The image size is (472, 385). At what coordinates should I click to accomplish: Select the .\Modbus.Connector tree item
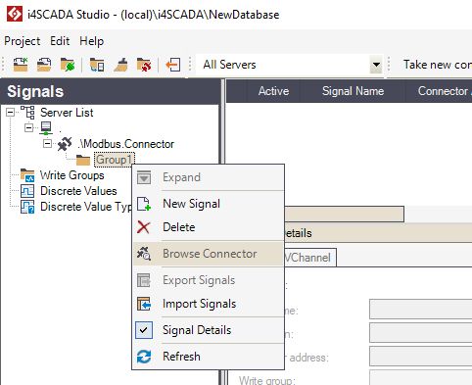(126, 144)
